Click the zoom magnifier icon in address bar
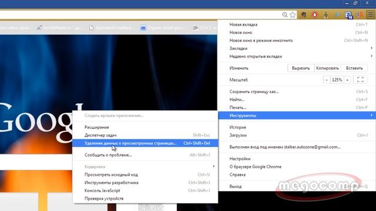This screenshot has width=376, height=211. point(284,15)
